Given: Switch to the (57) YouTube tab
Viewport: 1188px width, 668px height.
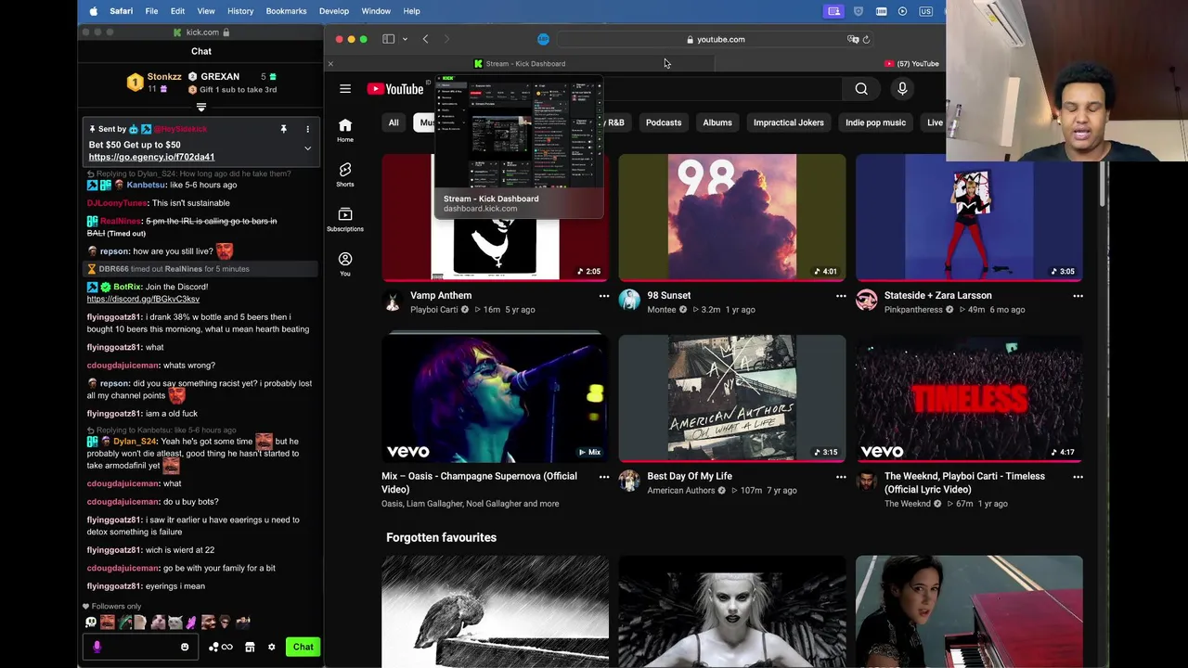Looking at the screenshot, I should (x=911, y=64).
